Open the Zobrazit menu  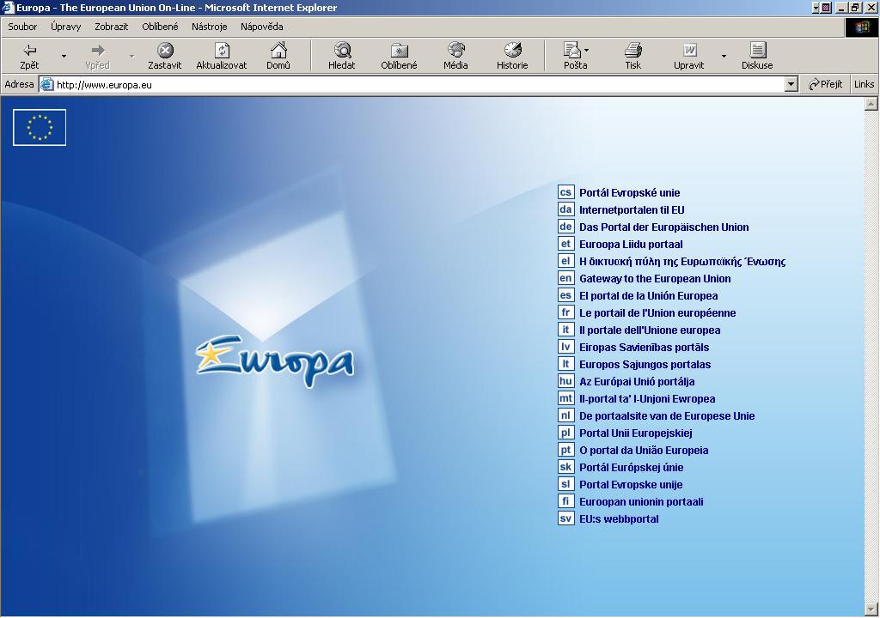pyautogui.click(x=111, y=27)
